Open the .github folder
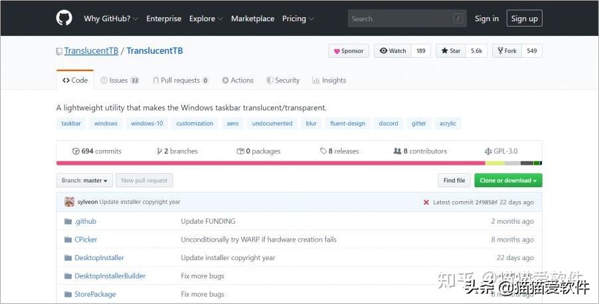The image size is (599, 304). 85,221
